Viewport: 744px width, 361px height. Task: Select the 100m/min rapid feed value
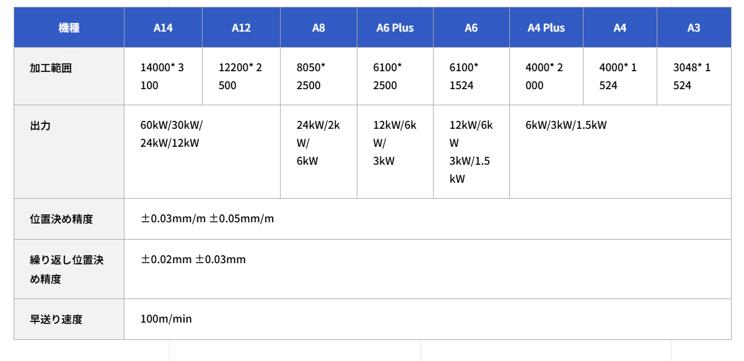pyautogui.click(x=166, y=320)
